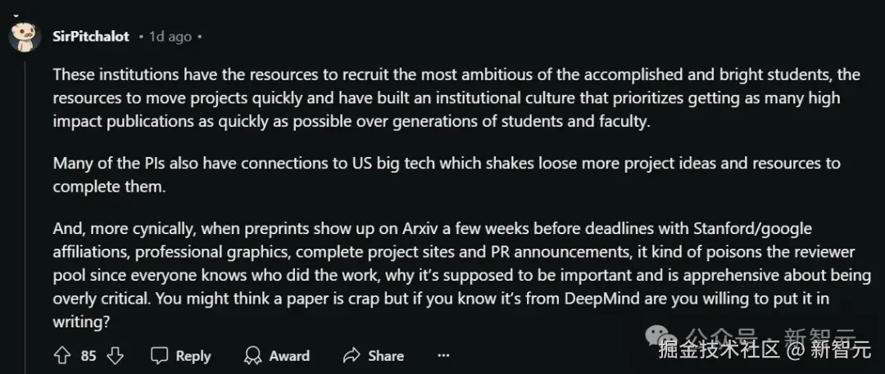The height and width of the screenshot is (374, 885).
Task: Visit the SirPitchalot username profile link
Action: [90, 36]
